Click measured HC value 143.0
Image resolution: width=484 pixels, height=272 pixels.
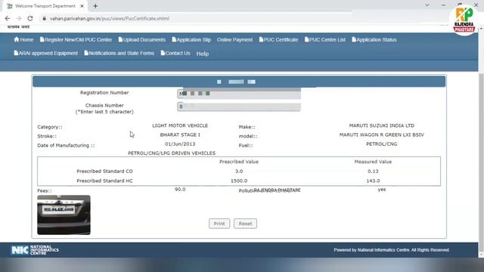pyautogui.click(x=373, y=181)
